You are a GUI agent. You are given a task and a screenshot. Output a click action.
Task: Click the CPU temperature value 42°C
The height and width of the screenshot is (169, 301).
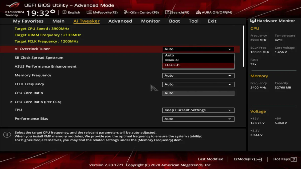(x=279, y=40)
